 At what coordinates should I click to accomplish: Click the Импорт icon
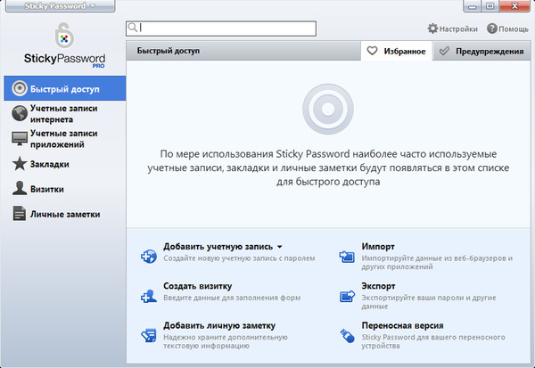point(348,257)
